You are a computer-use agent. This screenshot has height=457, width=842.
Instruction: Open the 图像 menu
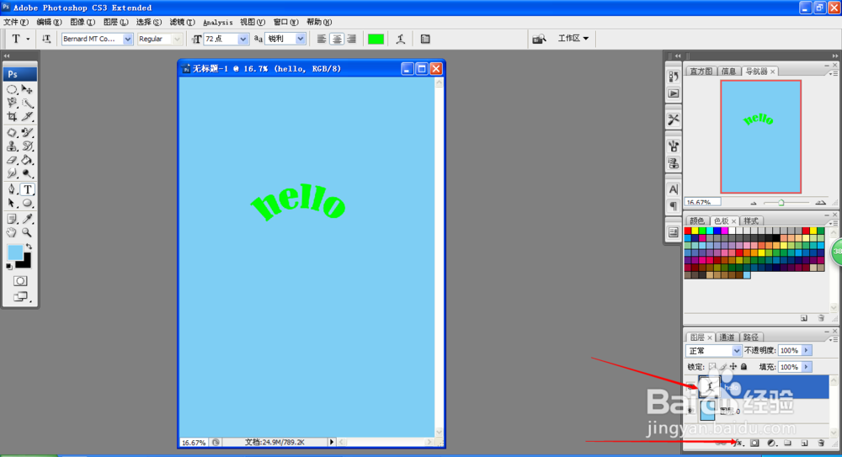coord(83,22)
